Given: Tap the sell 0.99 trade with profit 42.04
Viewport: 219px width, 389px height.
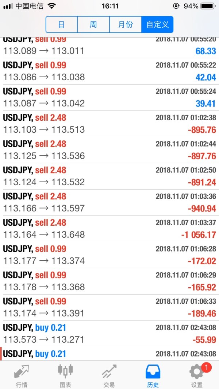Looking at the screenshot, I should (109, 71).
